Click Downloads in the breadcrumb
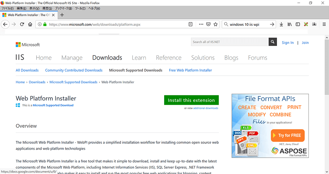 pos(37,82)
